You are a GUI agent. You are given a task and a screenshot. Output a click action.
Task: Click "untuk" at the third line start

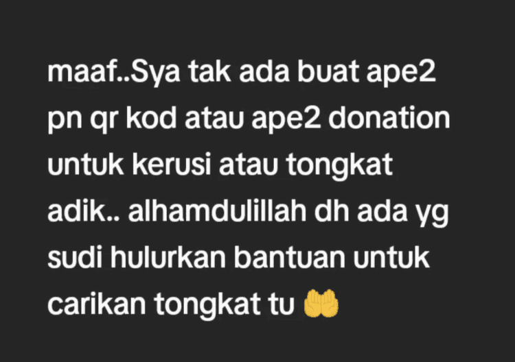click(x=85, y=165)
